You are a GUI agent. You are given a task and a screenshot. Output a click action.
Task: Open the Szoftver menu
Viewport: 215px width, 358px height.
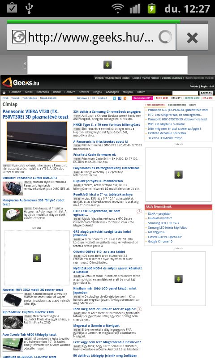pyautogui.click(x=84, y=92)
